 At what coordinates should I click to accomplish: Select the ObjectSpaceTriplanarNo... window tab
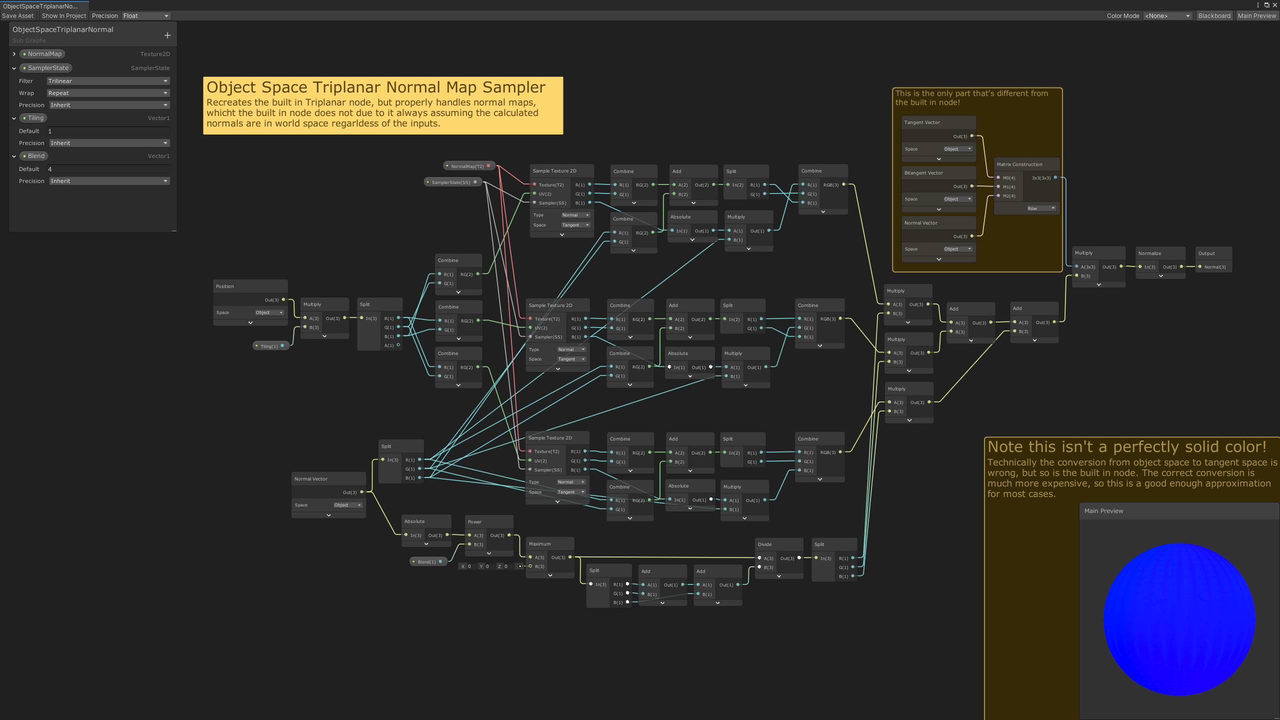click(x=40, y=6)
